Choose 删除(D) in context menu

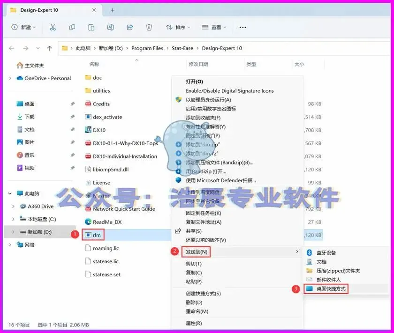tap(194, 303)
